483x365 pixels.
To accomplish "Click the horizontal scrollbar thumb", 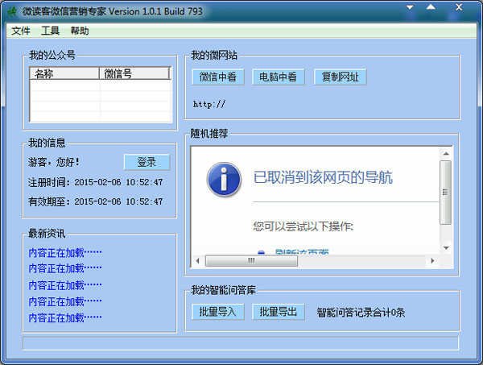I will pyautogui.click(x=251, y=261).
